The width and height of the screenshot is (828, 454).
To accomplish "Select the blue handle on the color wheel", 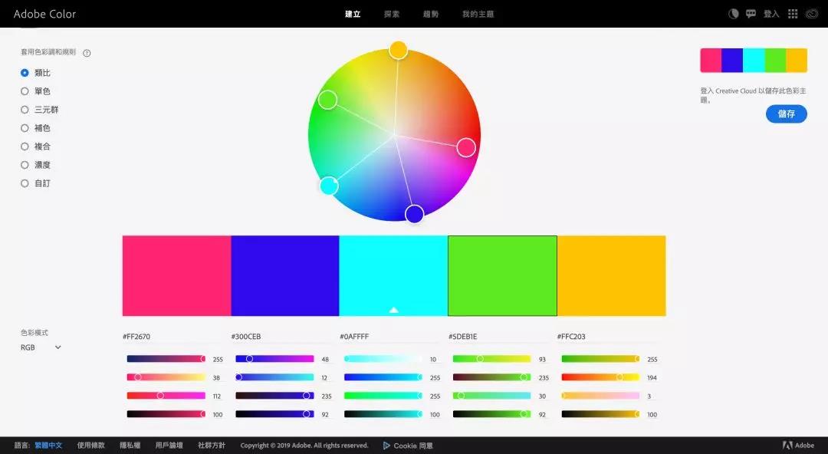I will (415, 214).
